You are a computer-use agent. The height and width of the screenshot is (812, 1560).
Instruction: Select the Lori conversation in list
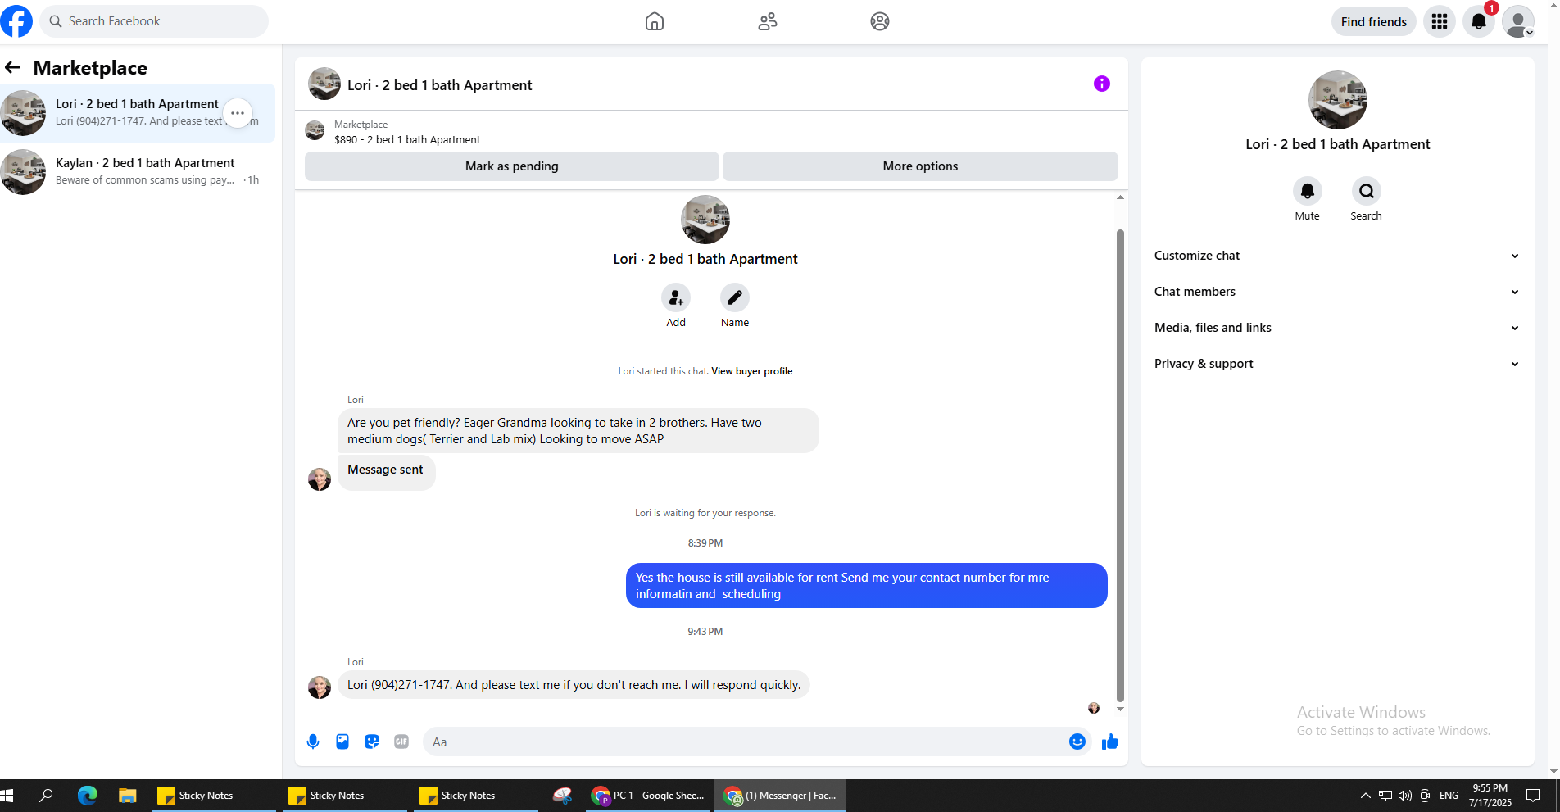[138, 113]
